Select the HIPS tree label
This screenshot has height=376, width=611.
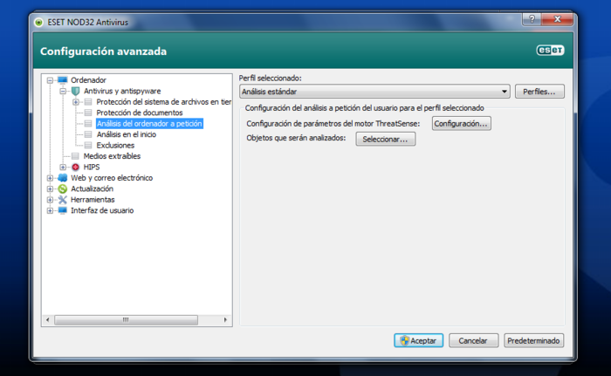click(x=92, y=167)
